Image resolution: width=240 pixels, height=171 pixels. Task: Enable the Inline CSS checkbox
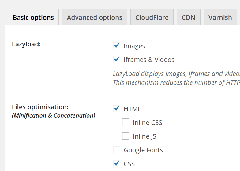tap(126, 122)
